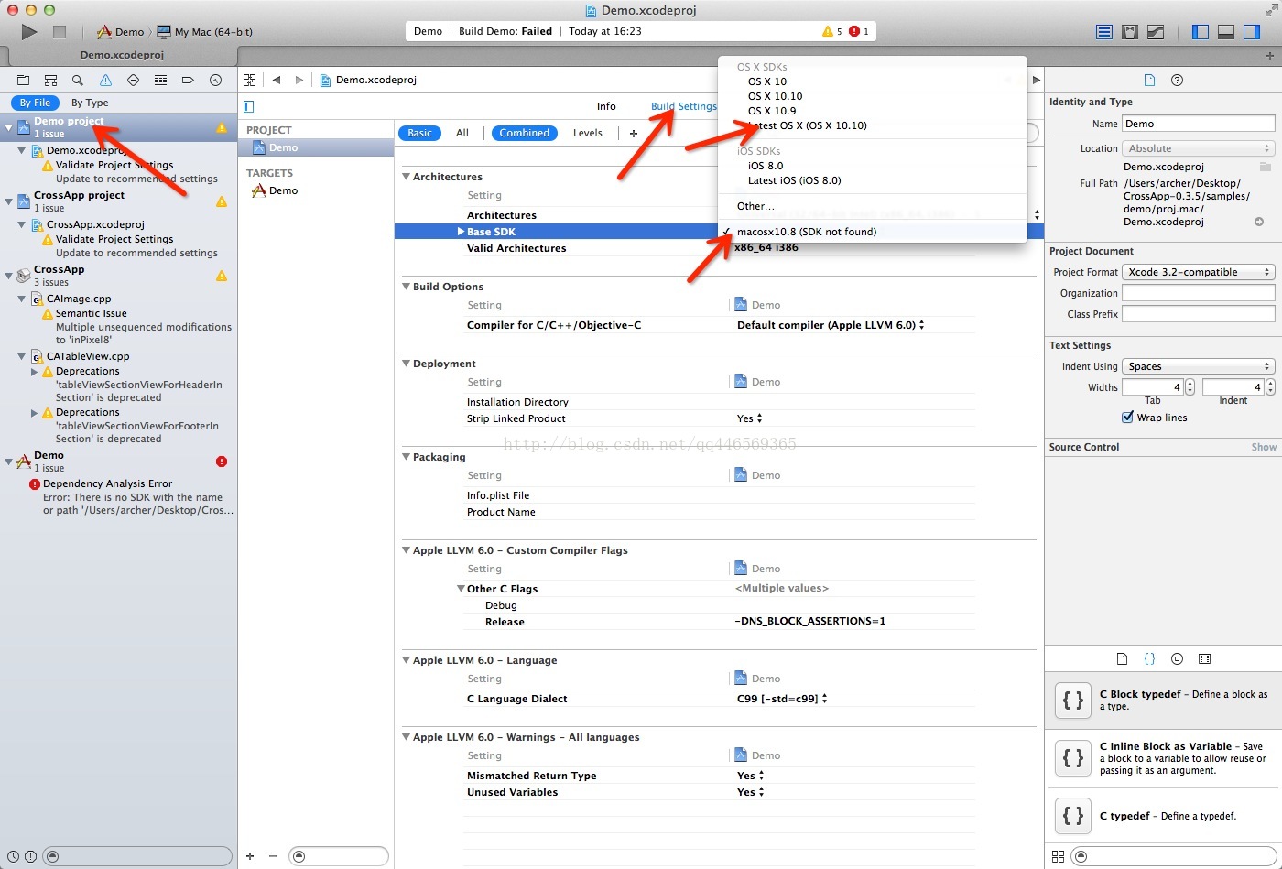Click the Organization field
The image size is (1282, 869).
(x=1198, y=293)
